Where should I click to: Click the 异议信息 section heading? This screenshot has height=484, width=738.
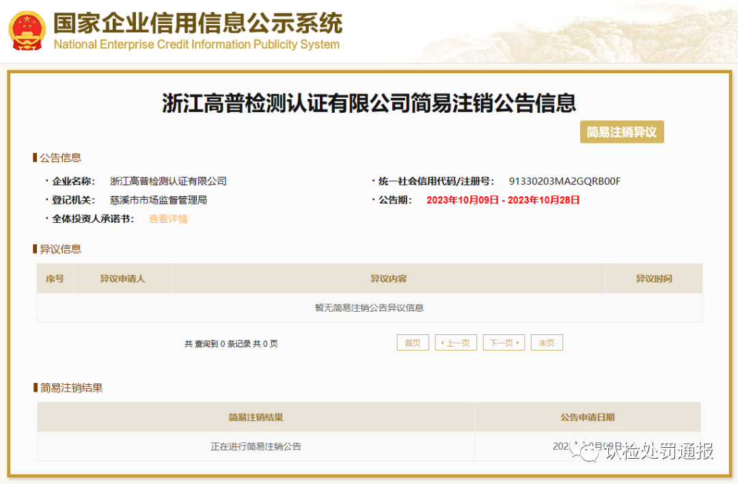tap(60, 249)
